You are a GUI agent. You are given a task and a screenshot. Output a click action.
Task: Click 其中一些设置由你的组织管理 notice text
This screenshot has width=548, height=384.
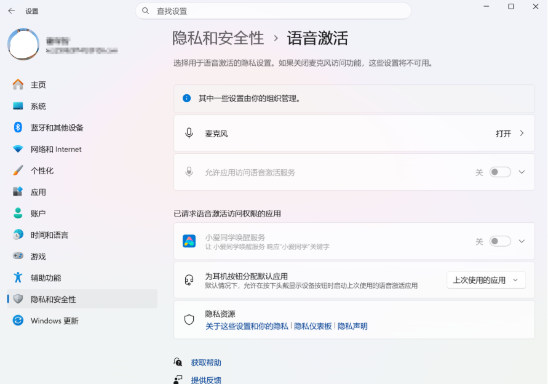pyautogui.click(x=250, y=98)
